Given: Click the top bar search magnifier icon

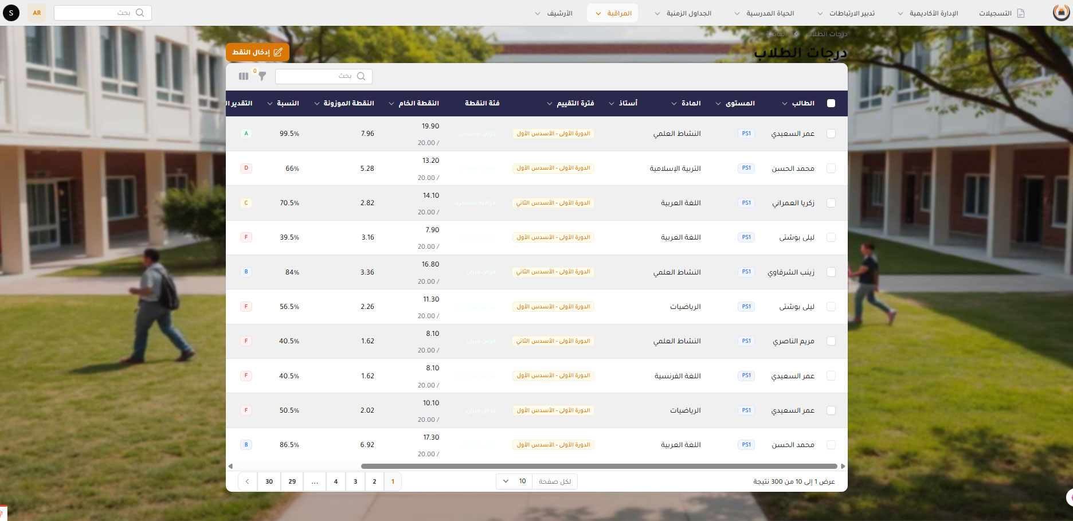Looking at the screenshot, I should 140,13.
